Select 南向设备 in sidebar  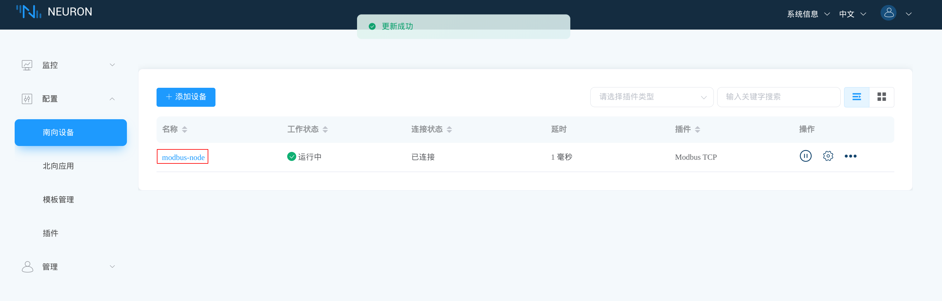70,132
